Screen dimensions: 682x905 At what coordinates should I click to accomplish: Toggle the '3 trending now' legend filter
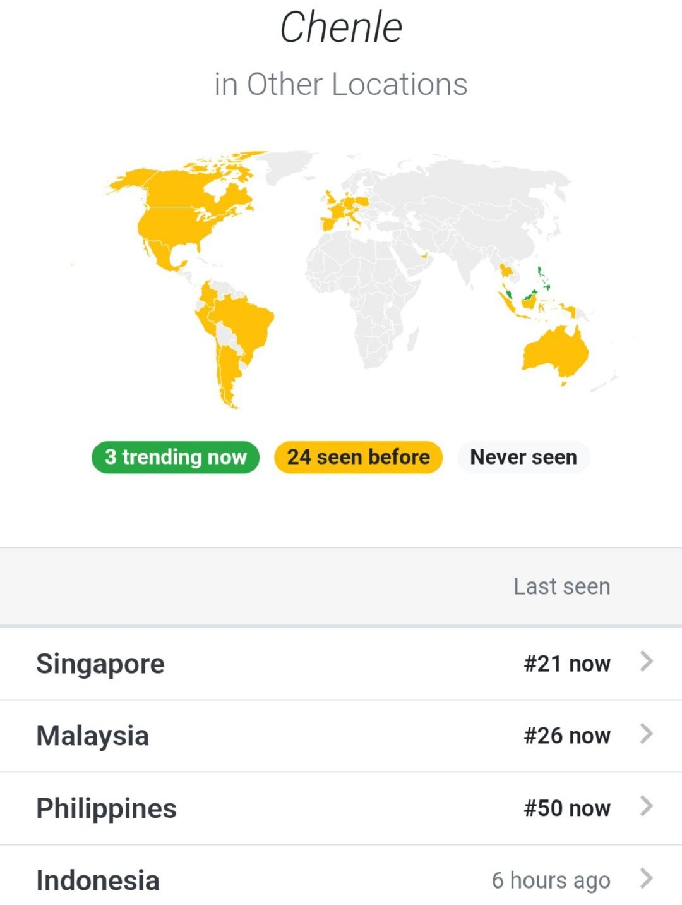tap(176, 457)
